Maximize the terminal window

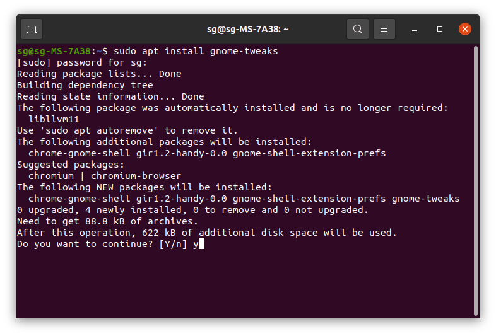(x=440, y=29)
